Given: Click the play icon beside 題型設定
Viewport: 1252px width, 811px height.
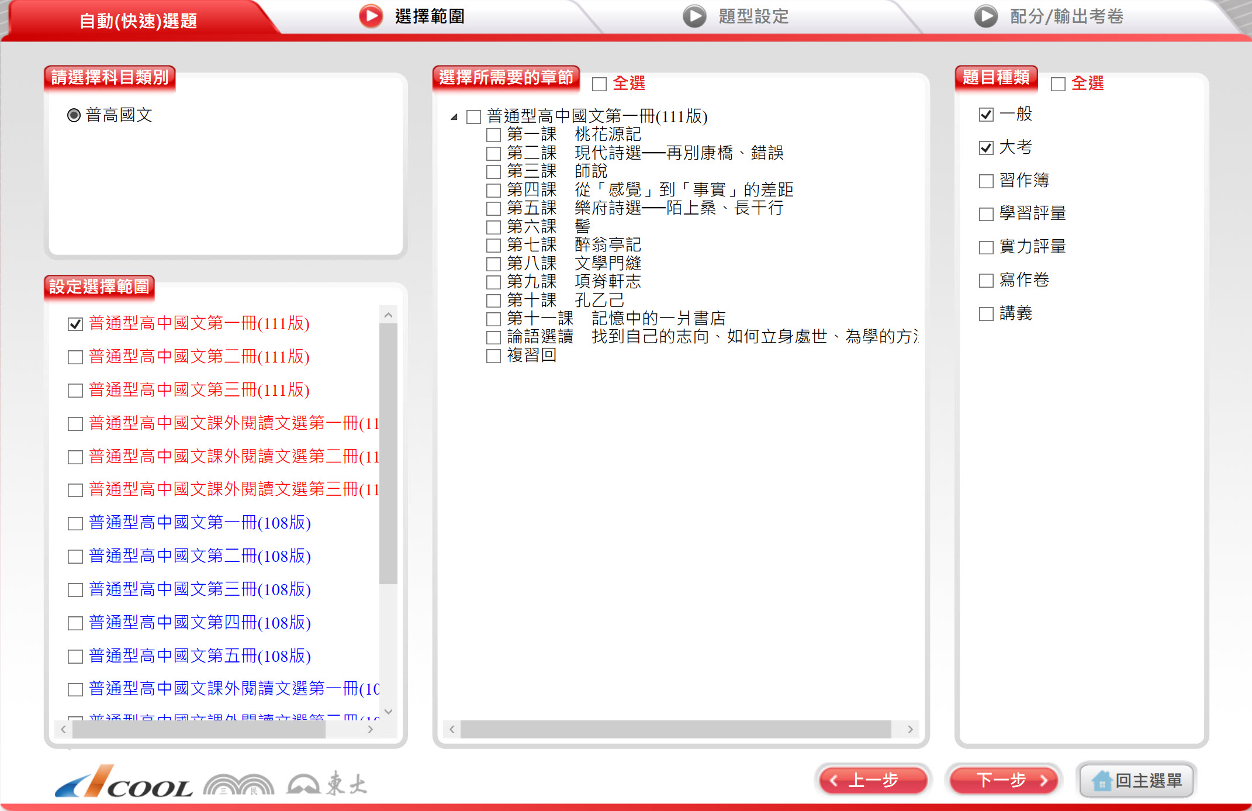Looking at the screenshot, I should tap(694, 16).
